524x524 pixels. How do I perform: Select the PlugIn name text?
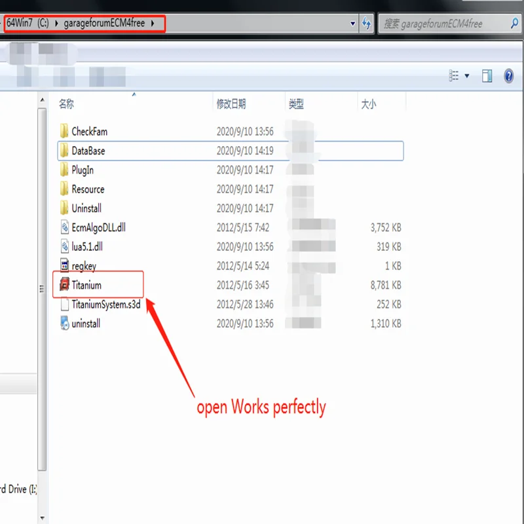[83, 170]
